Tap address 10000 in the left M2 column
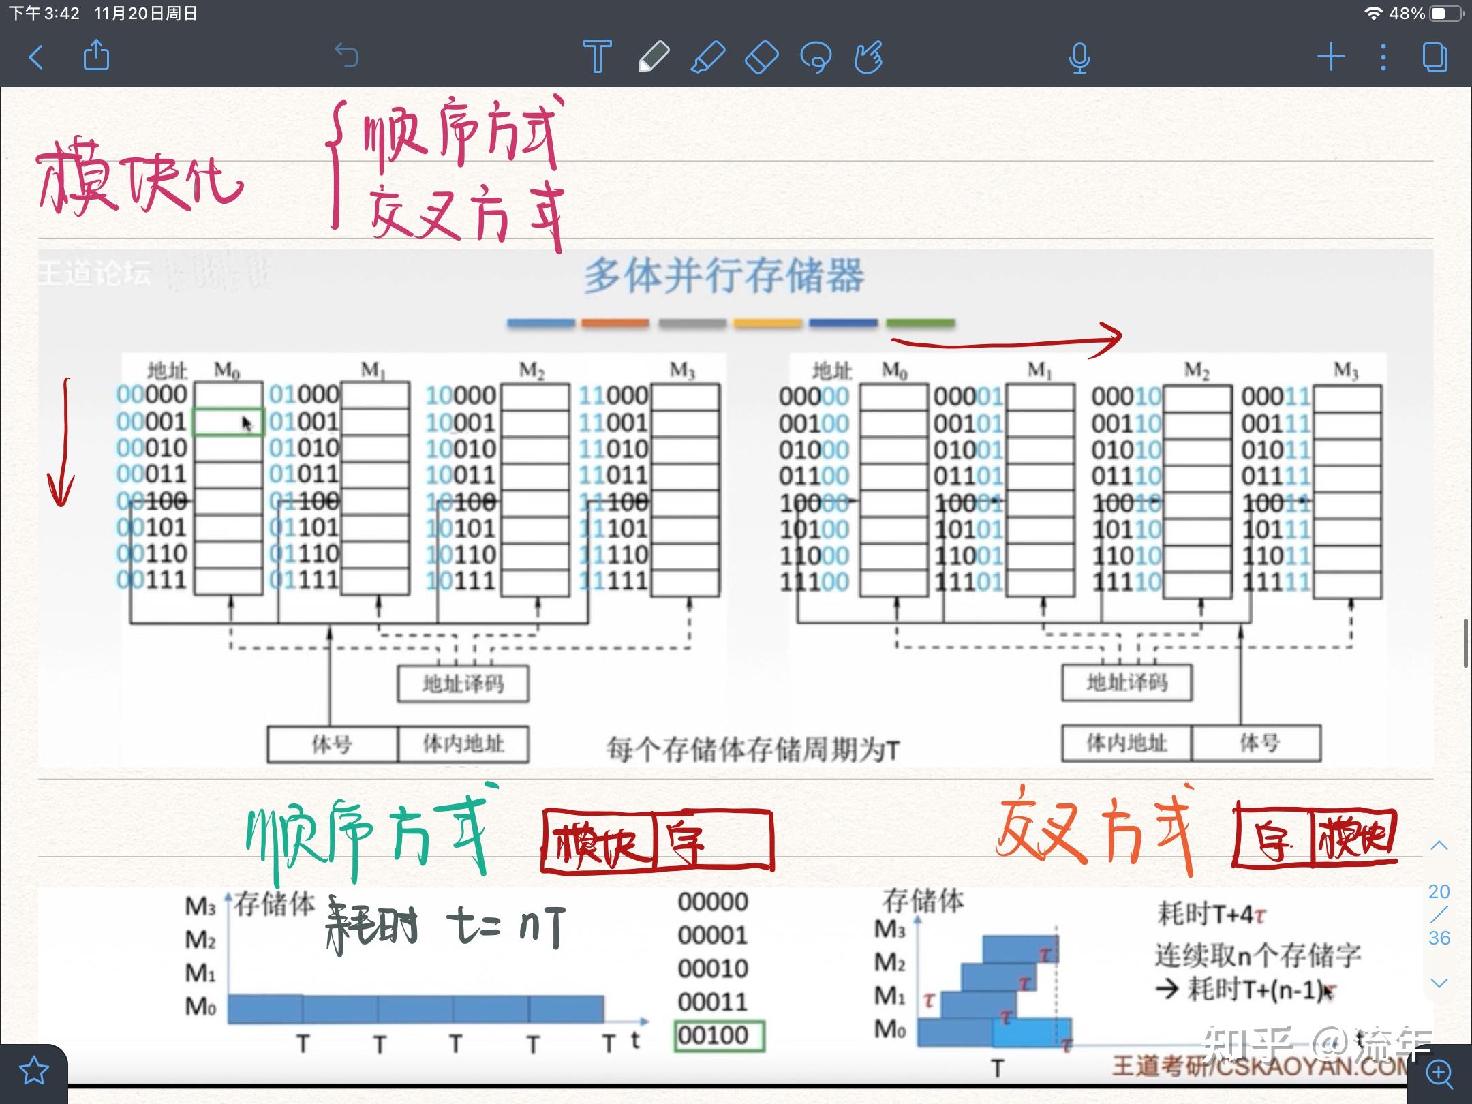 [461, 395]
